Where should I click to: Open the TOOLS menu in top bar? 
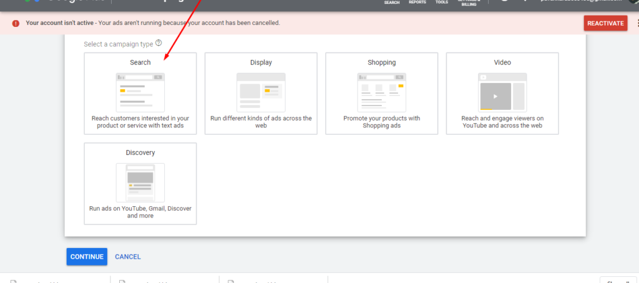tap(442, 2)
